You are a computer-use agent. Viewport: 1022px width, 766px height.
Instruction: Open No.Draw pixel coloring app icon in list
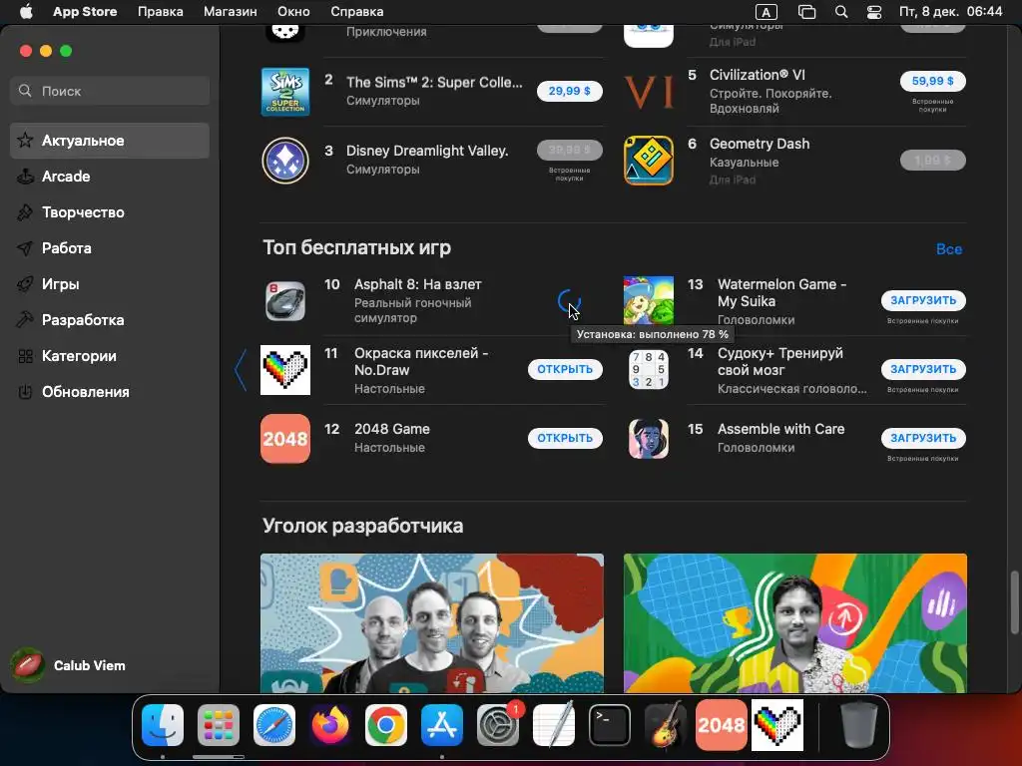point(285,370)
